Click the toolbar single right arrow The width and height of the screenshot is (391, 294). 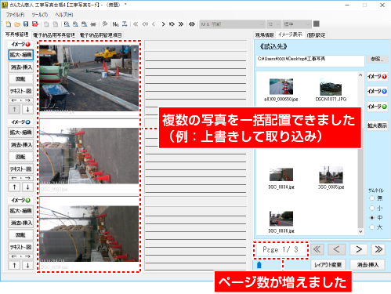(163, 24)
